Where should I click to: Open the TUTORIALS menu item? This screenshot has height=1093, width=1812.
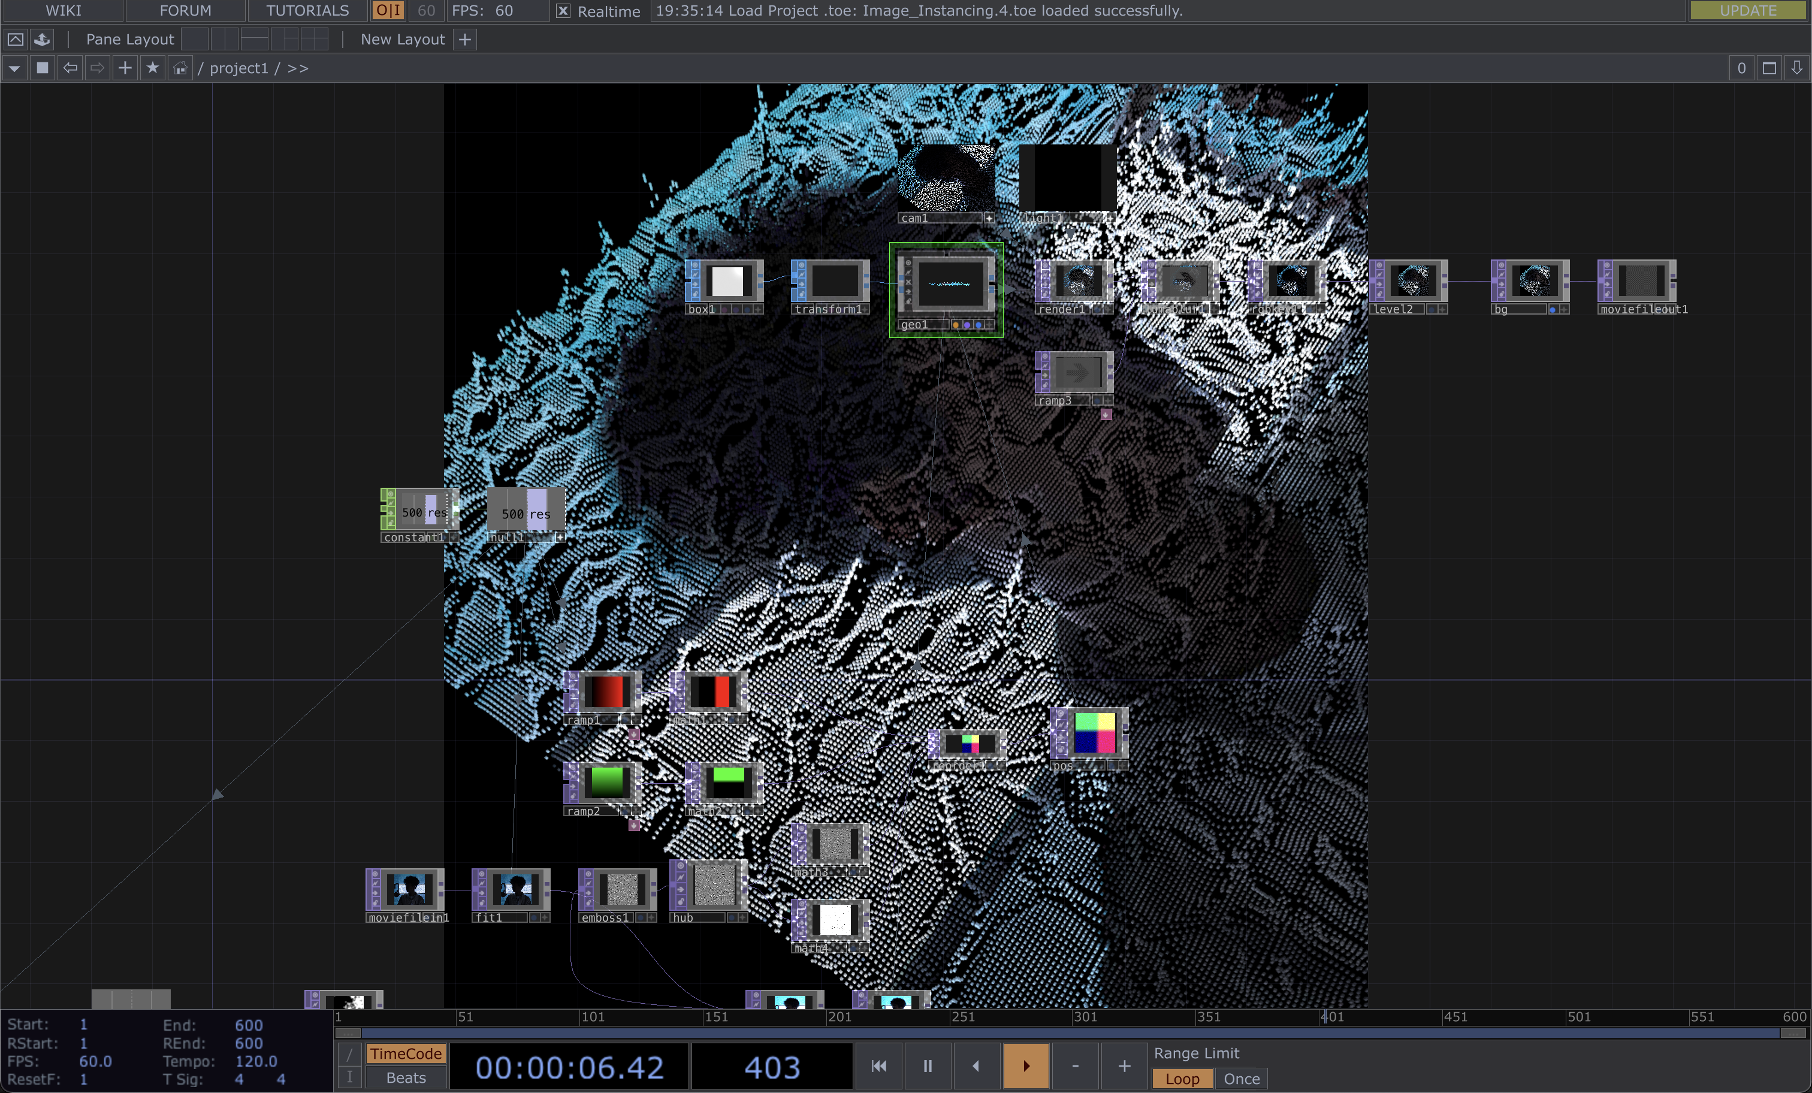tap(307, 10)
